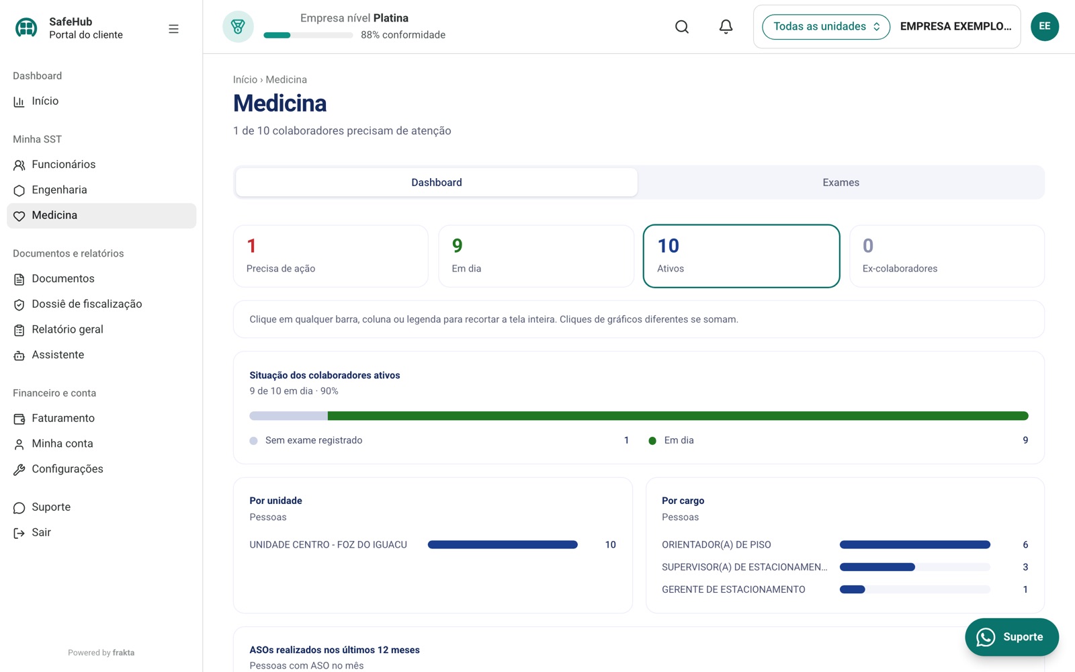Open the search magnifier icon
Screen dimensions: 1075x672
[x=682, y=27]
